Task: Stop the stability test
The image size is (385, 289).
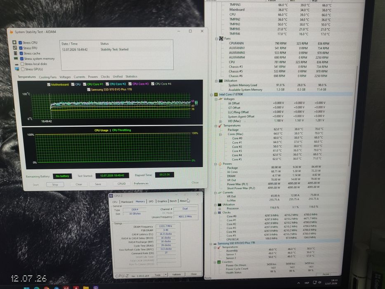Action: point(55,184)
